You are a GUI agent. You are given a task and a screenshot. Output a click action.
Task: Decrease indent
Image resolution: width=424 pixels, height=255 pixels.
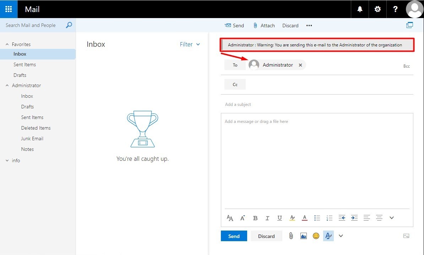pos(342,218)
